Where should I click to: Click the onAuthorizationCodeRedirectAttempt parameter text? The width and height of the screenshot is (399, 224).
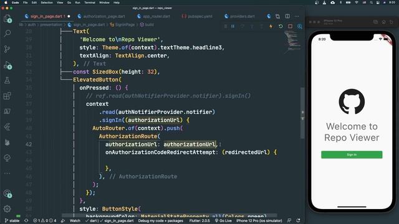(160, 152)
